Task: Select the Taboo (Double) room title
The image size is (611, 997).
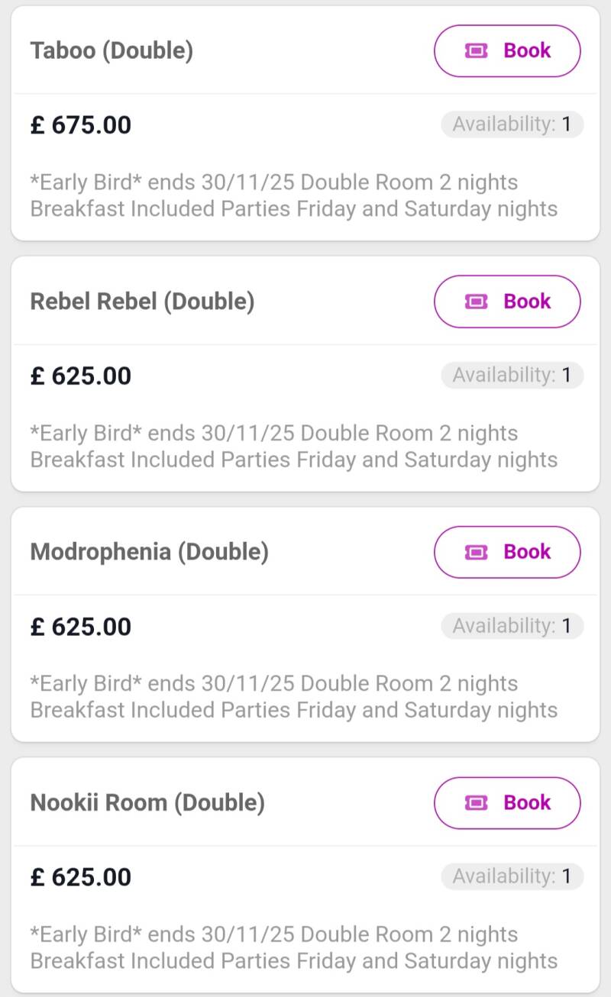Action: [x=112, y=51]
